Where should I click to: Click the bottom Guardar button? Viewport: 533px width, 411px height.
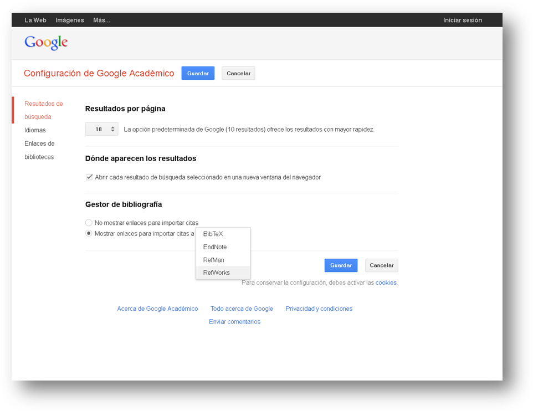click(x=341, y=265)
